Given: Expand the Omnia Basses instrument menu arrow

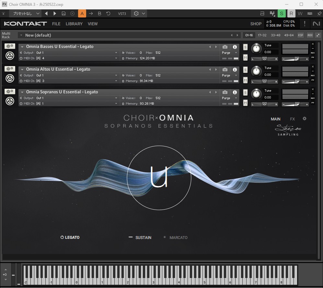Looking at the screenshot, I should pyautogui.click(x=22, y=47).
